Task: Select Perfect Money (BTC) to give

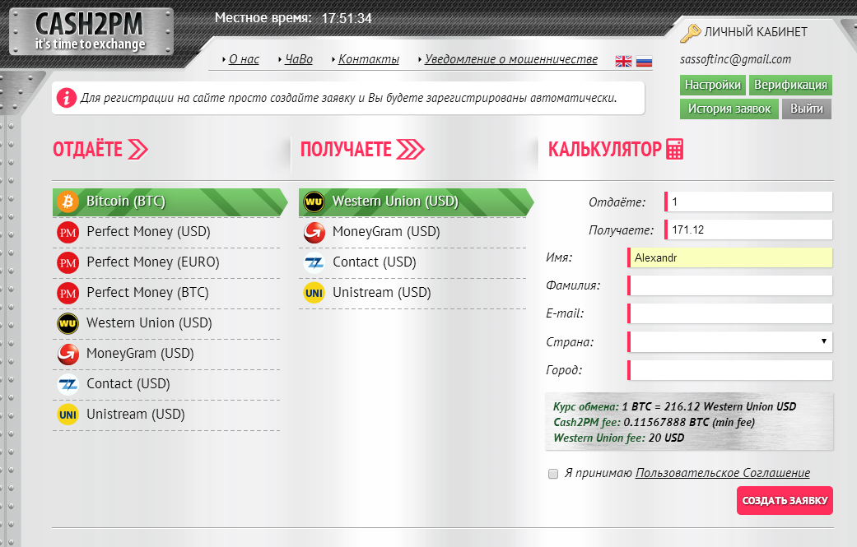Action: (166, 294)
